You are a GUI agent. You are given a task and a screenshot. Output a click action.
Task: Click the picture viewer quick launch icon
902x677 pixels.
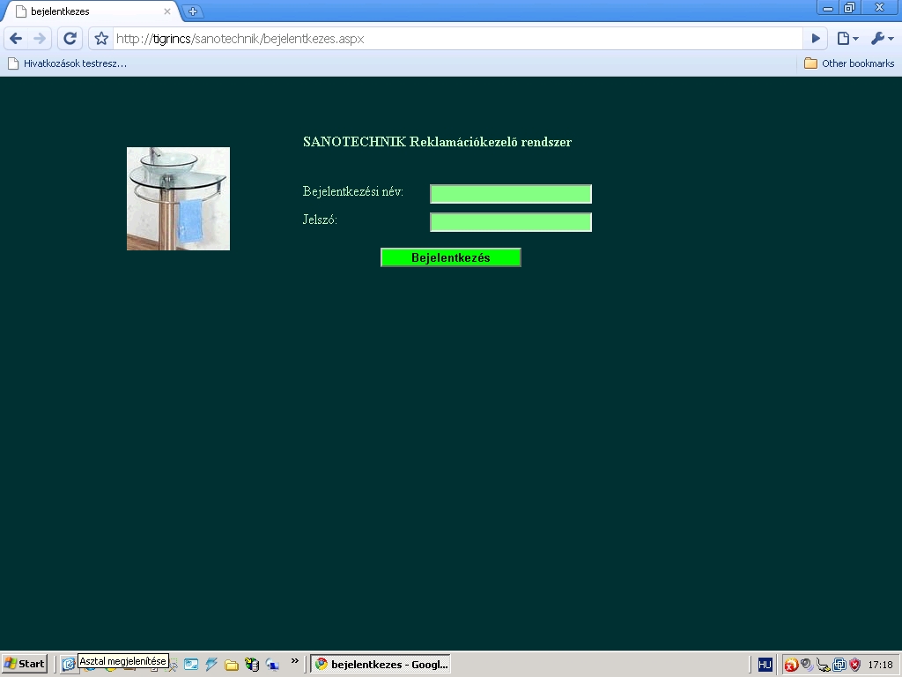click(191, 664)
